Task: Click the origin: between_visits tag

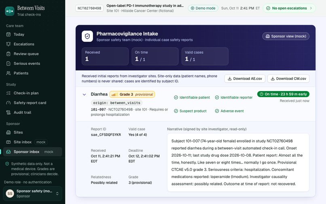Action: tap(116, 103)
